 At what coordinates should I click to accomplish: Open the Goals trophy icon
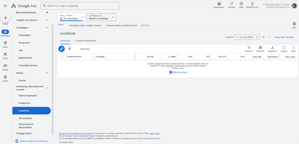(5, 43)
